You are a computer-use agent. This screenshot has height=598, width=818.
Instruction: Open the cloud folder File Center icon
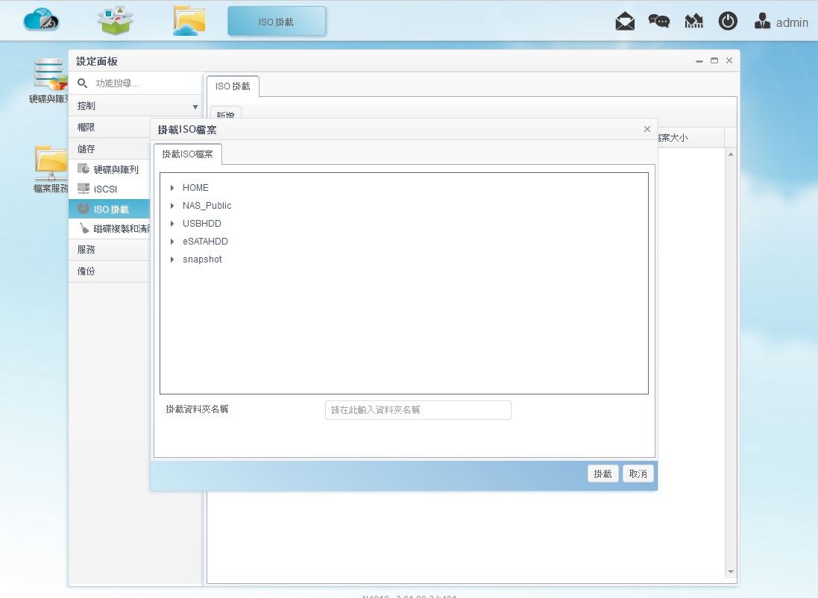(x=189, y=20)
